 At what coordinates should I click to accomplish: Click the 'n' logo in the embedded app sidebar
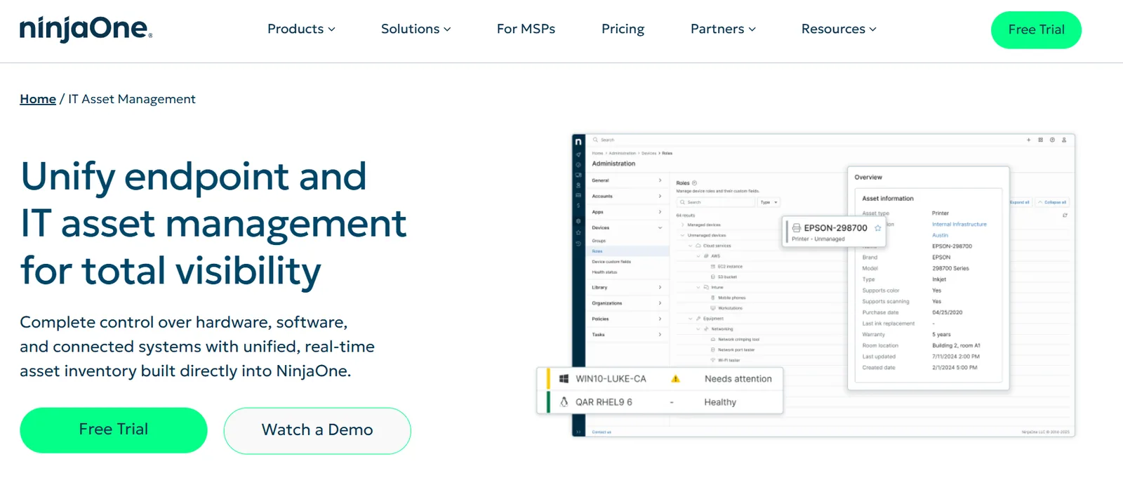pyautogui.click(x=578, y=142)
